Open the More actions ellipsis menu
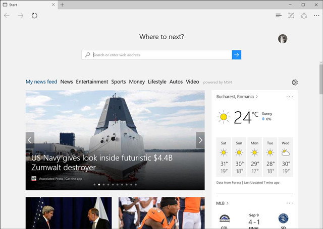This screenshot has height=229, width=323. click(316, 16)
